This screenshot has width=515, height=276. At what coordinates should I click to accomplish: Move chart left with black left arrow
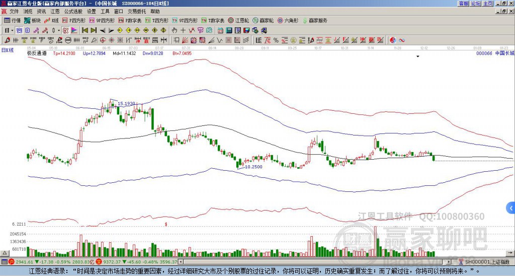pos(103,31)
